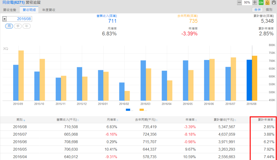Click the blue legend swatch
This screenshot has height=160, width=277.
pos(128,110)
